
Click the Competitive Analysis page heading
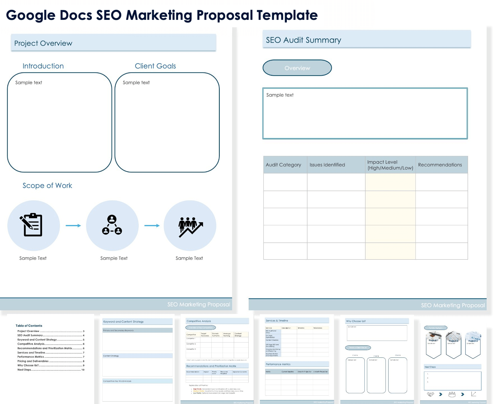pyautogui.click(x=217, y=321)
